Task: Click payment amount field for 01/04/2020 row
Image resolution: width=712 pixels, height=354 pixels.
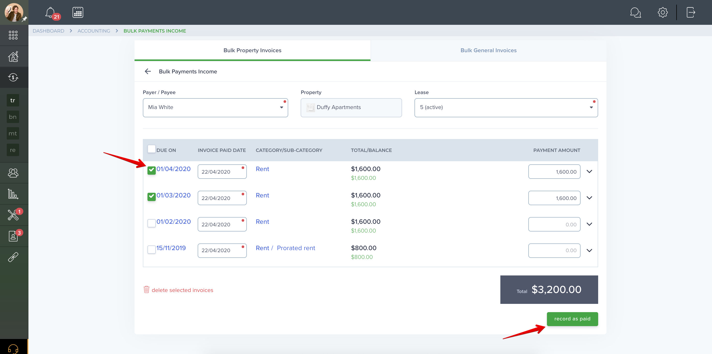Action: click(x=554, y=172)
